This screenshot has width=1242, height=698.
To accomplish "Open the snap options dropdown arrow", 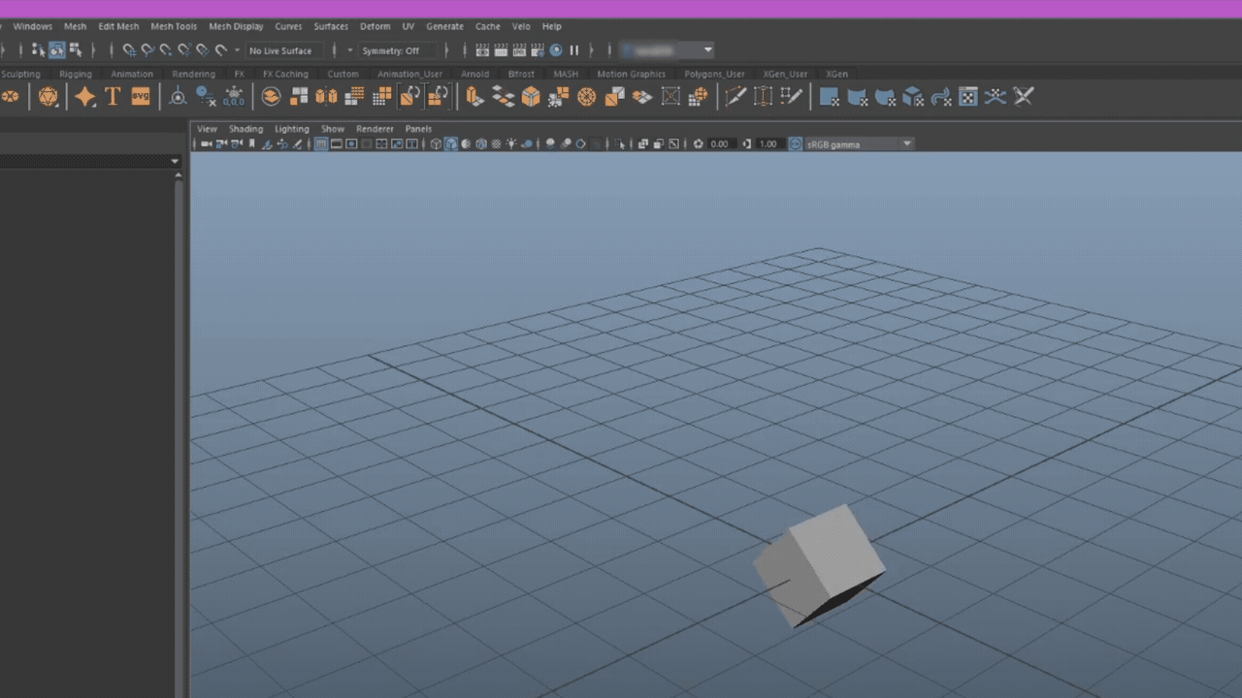I will pyautogui.click(x=237, y=50).
